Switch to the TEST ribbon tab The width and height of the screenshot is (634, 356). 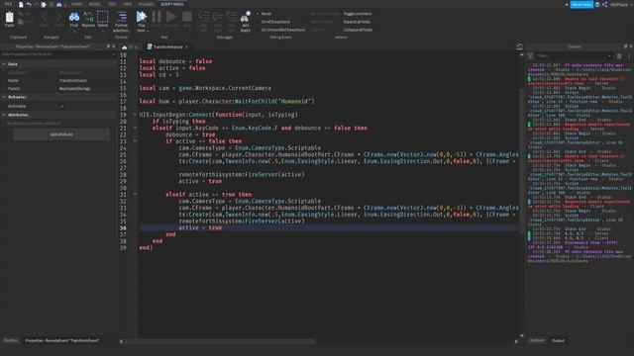pyautogui.click(x=112, y=4)
